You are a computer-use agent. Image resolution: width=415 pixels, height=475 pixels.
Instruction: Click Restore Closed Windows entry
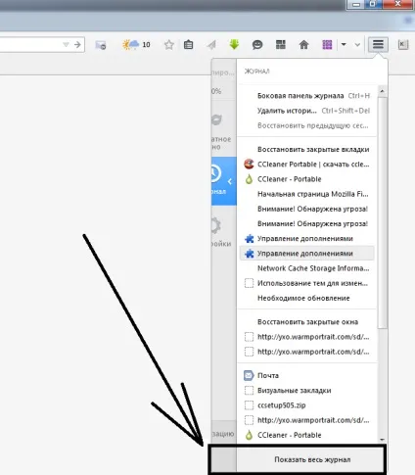[307, 322]
